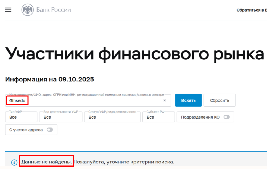
Task: Select the Субъект РФ region selector
Action: pos(158,117)
